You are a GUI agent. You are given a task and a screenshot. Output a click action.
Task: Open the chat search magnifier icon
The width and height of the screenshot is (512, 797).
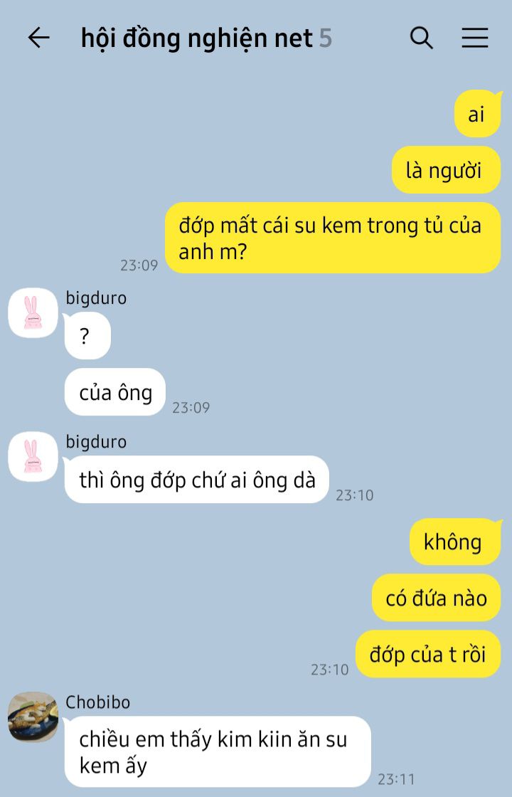pyautogui.click(x=421, y=38)
